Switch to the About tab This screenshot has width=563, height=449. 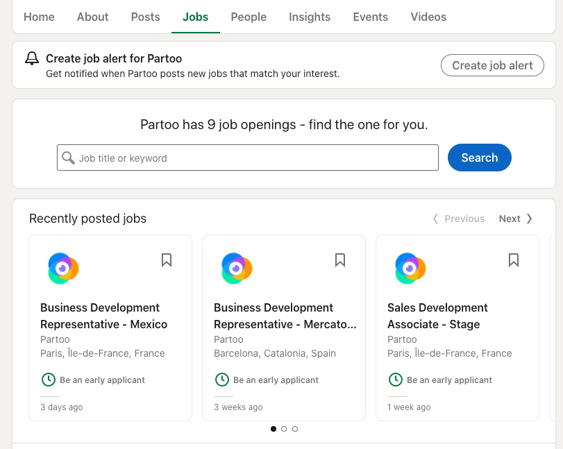[92, 17]
